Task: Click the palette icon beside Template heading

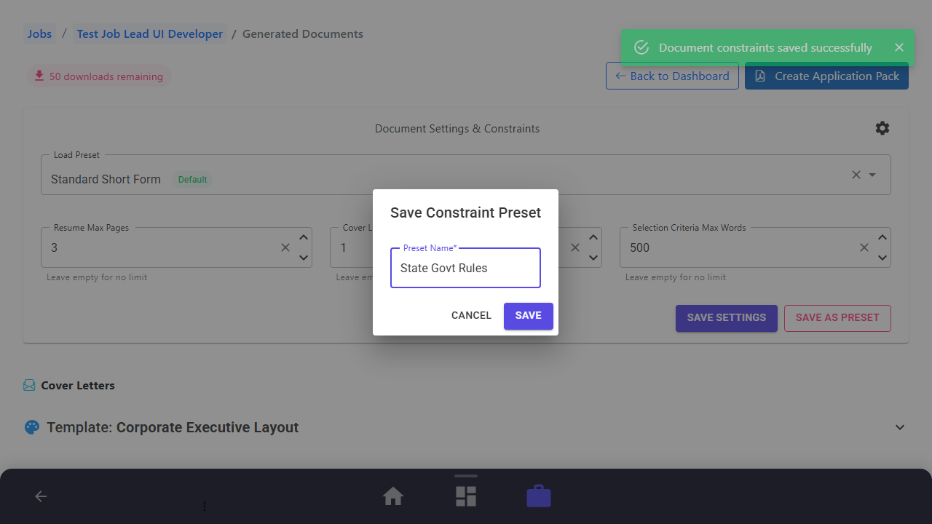Action: 32,427
